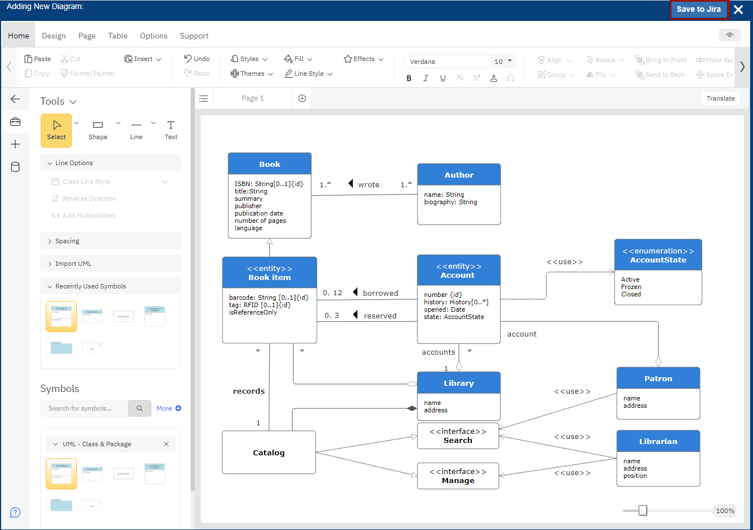Select the Shape tool
This screenshot has width=753, height=530.
[x=97, y=130]
